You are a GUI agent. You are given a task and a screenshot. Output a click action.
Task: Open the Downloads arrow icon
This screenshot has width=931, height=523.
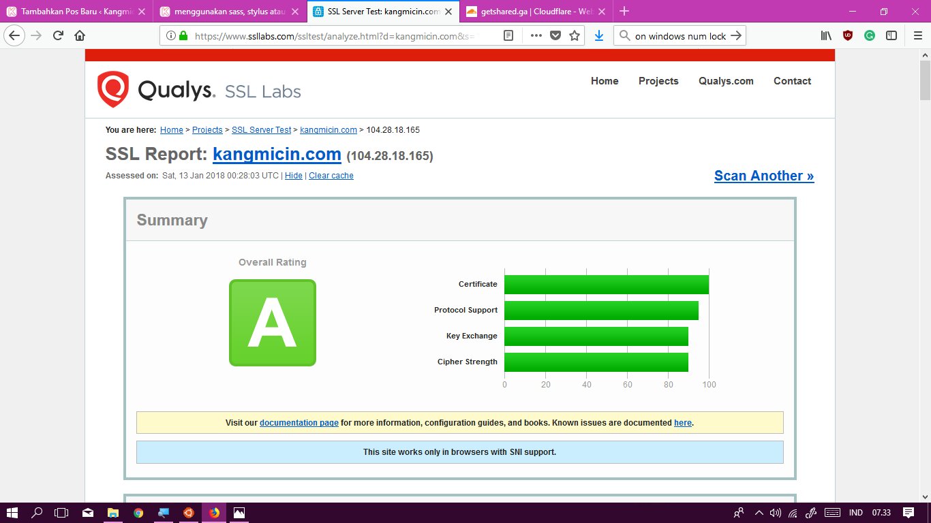(599, 36)
